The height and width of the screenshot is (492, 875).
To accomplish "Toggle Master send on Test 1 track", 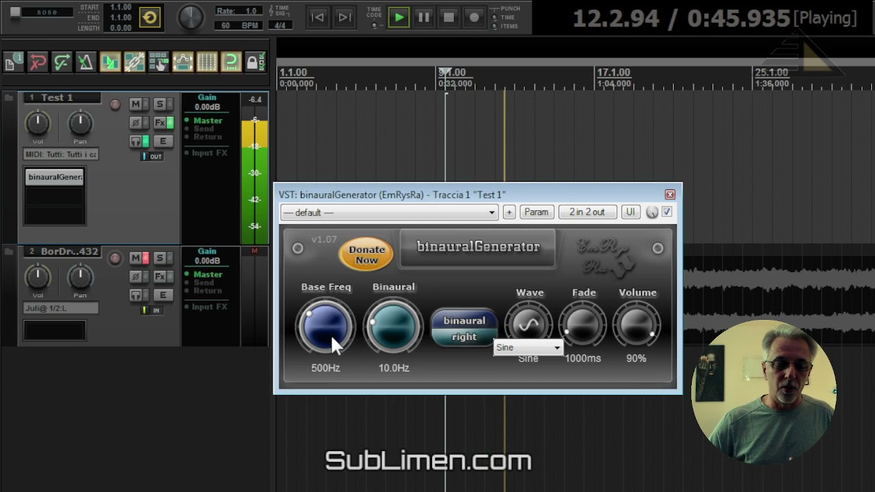I will pyautogui.click(x=204, y=120).
